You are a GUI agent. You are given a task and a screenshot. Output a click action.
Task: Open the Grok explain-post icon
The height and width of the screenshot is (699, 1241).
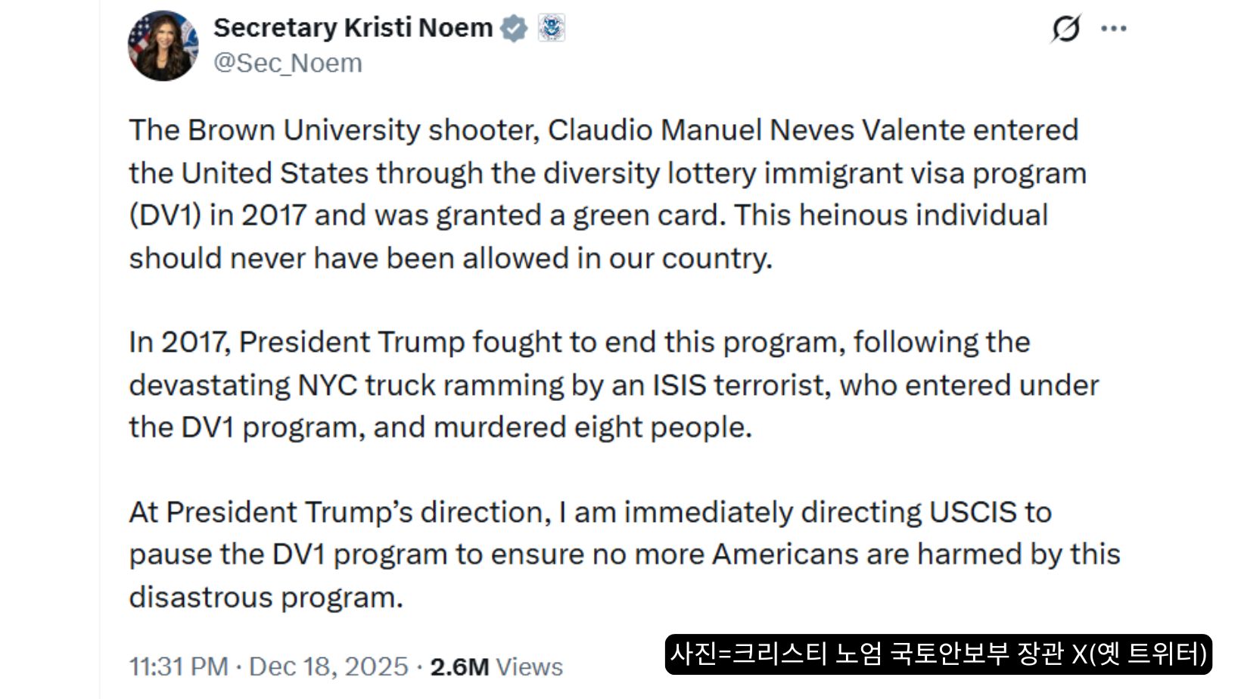1065,29
